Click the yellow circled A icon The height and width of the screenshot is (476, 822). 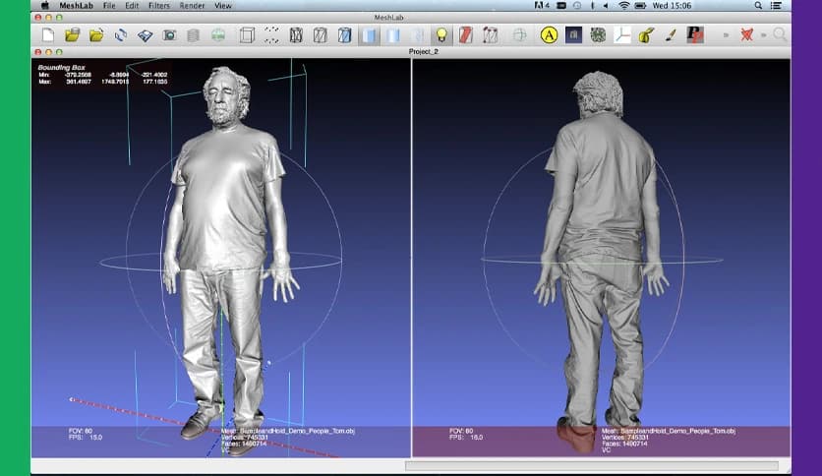(x=549, y=35)
